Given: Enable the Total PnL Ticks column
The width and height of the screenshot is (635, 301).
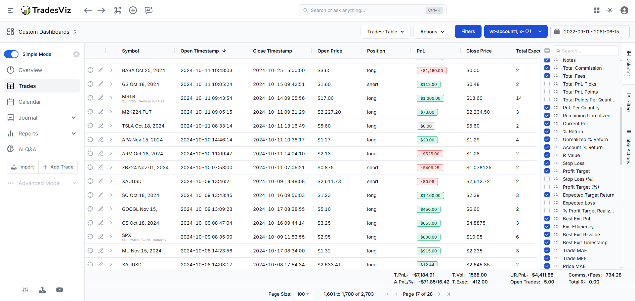Looking at the screenshot, I should click(547, 84).
